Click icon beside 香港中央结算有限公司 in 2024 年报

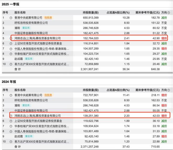point(11,95)
